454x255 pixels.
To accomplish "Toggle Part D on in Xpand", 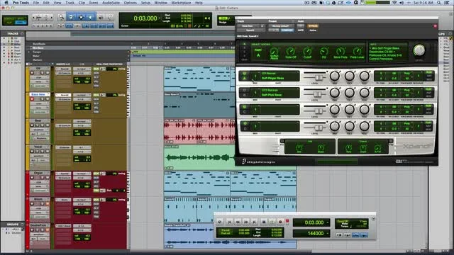I will (x=245, y=124).
